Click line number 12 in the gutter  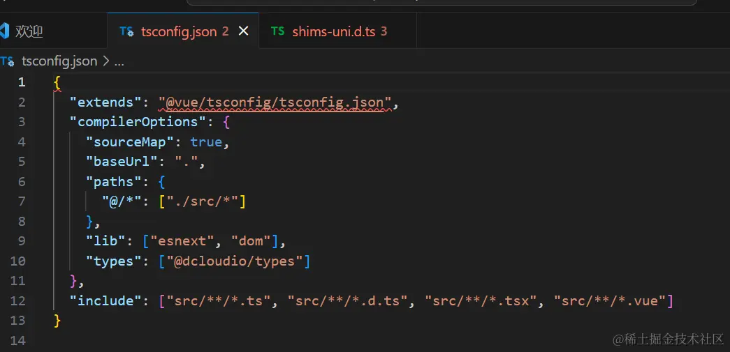[17, 301]
